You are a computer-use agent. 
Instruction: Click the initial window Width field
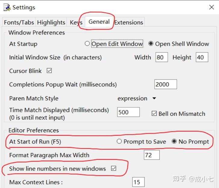162,57
